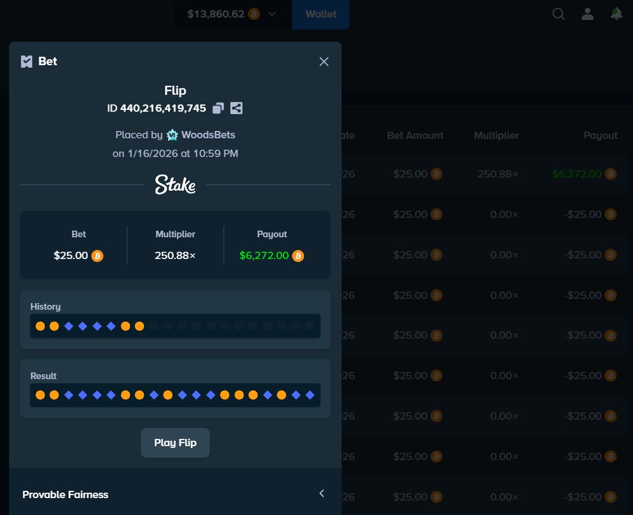Click the Flip game title

[175, 91]
